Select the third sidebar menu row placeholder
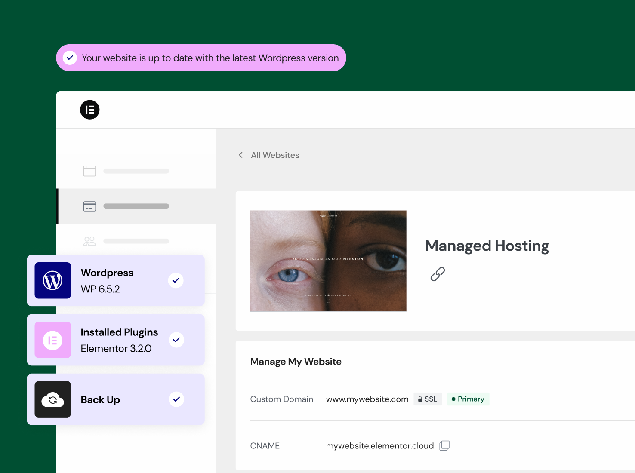Screen dimensions: 635x473 coord(136,241)
